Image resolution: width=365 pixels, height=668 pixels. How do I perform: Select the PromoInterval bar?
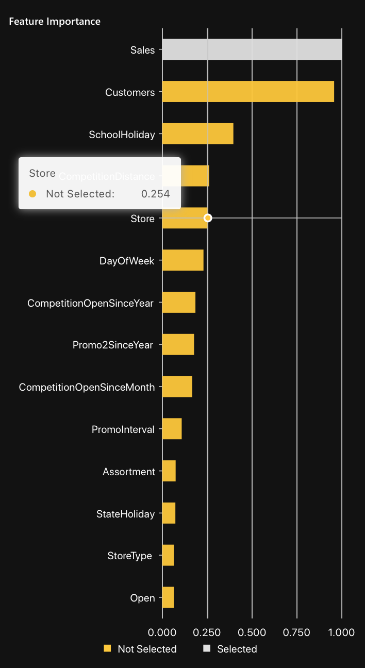pyautogui.click(x=172, y=429)
